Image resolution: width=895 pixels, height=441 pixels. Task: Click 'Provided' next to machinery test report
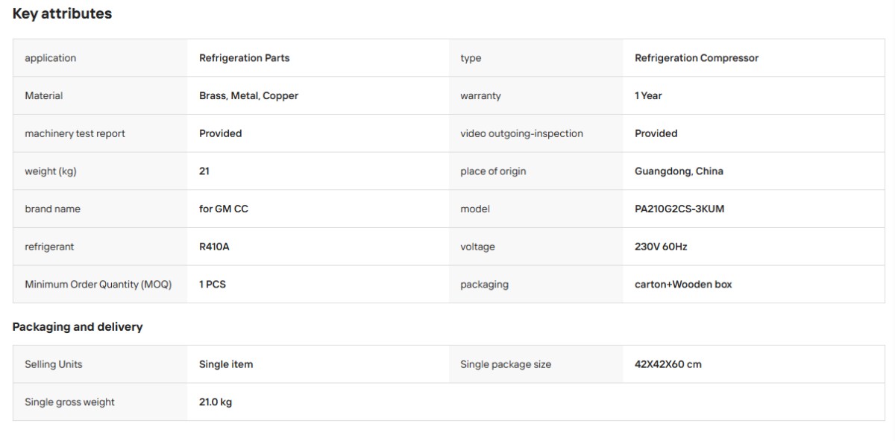tap(220, 133)
